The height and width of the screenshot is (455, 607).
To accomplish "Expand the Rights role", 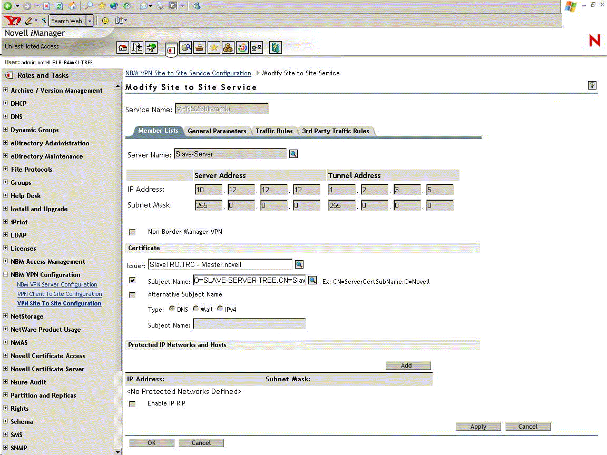I will [5, 408].
